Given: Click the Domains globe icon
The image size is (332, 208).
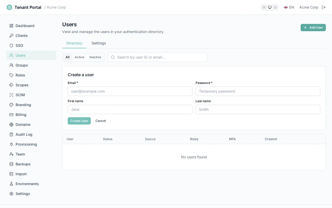Looking at the screenshot, I should tap(11, 125).
